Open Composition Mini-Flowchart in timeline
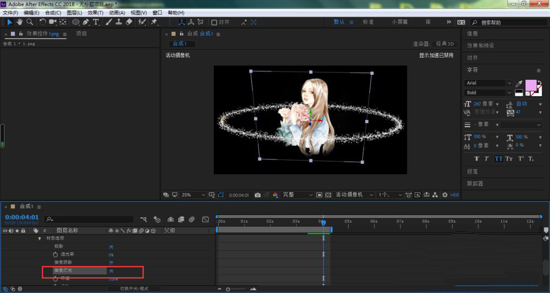This screenshot has width=550, height=293. (x=144, y=219)
